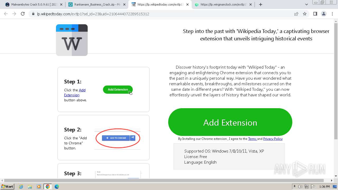This screenshot has height=190, width=338.
Task: Click the 1:36 PM clock
Action: click(x=324, y=187)
